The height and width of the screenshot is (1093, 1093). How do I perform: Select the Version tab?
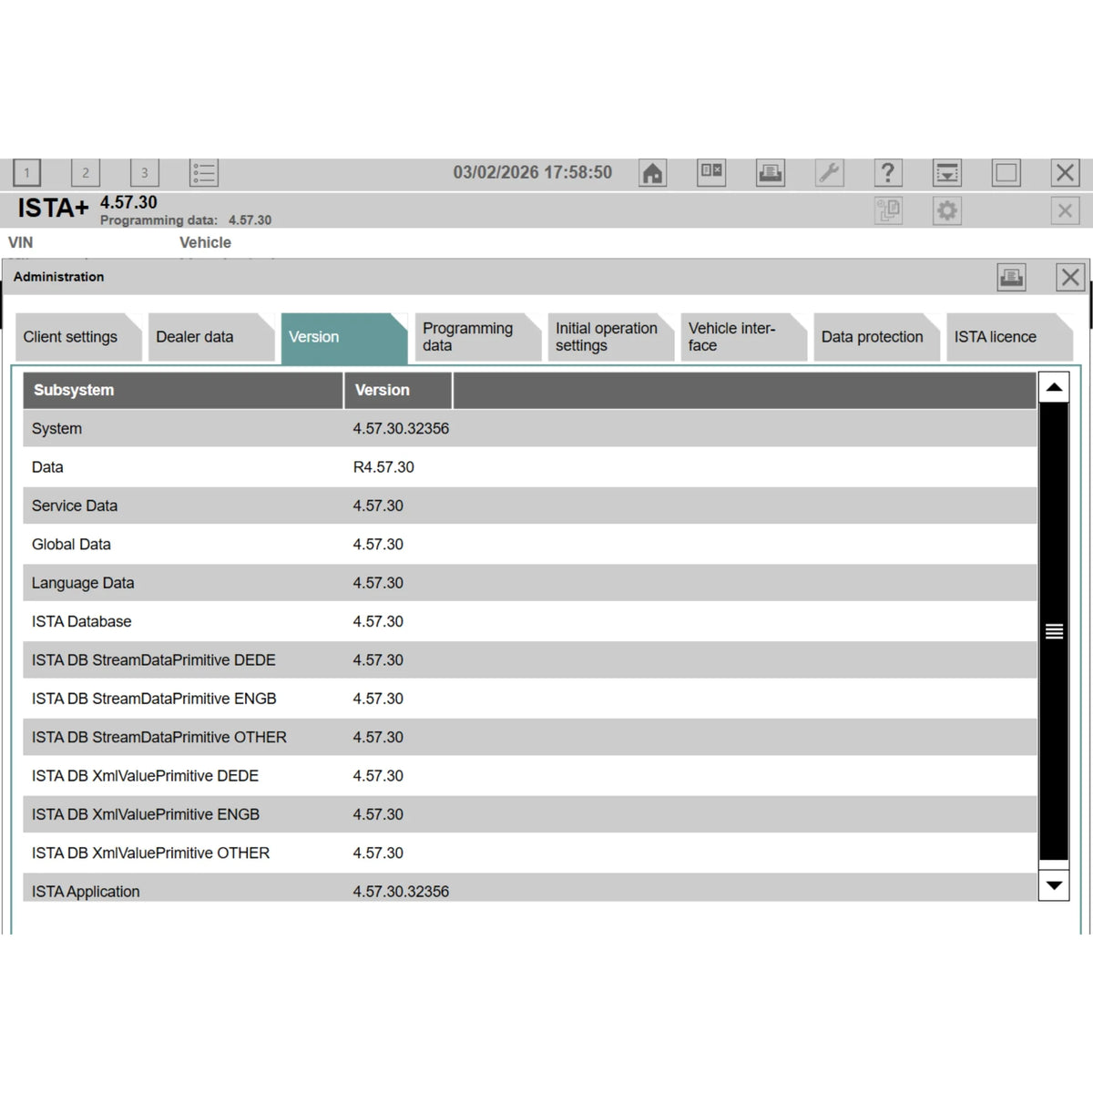344,338
